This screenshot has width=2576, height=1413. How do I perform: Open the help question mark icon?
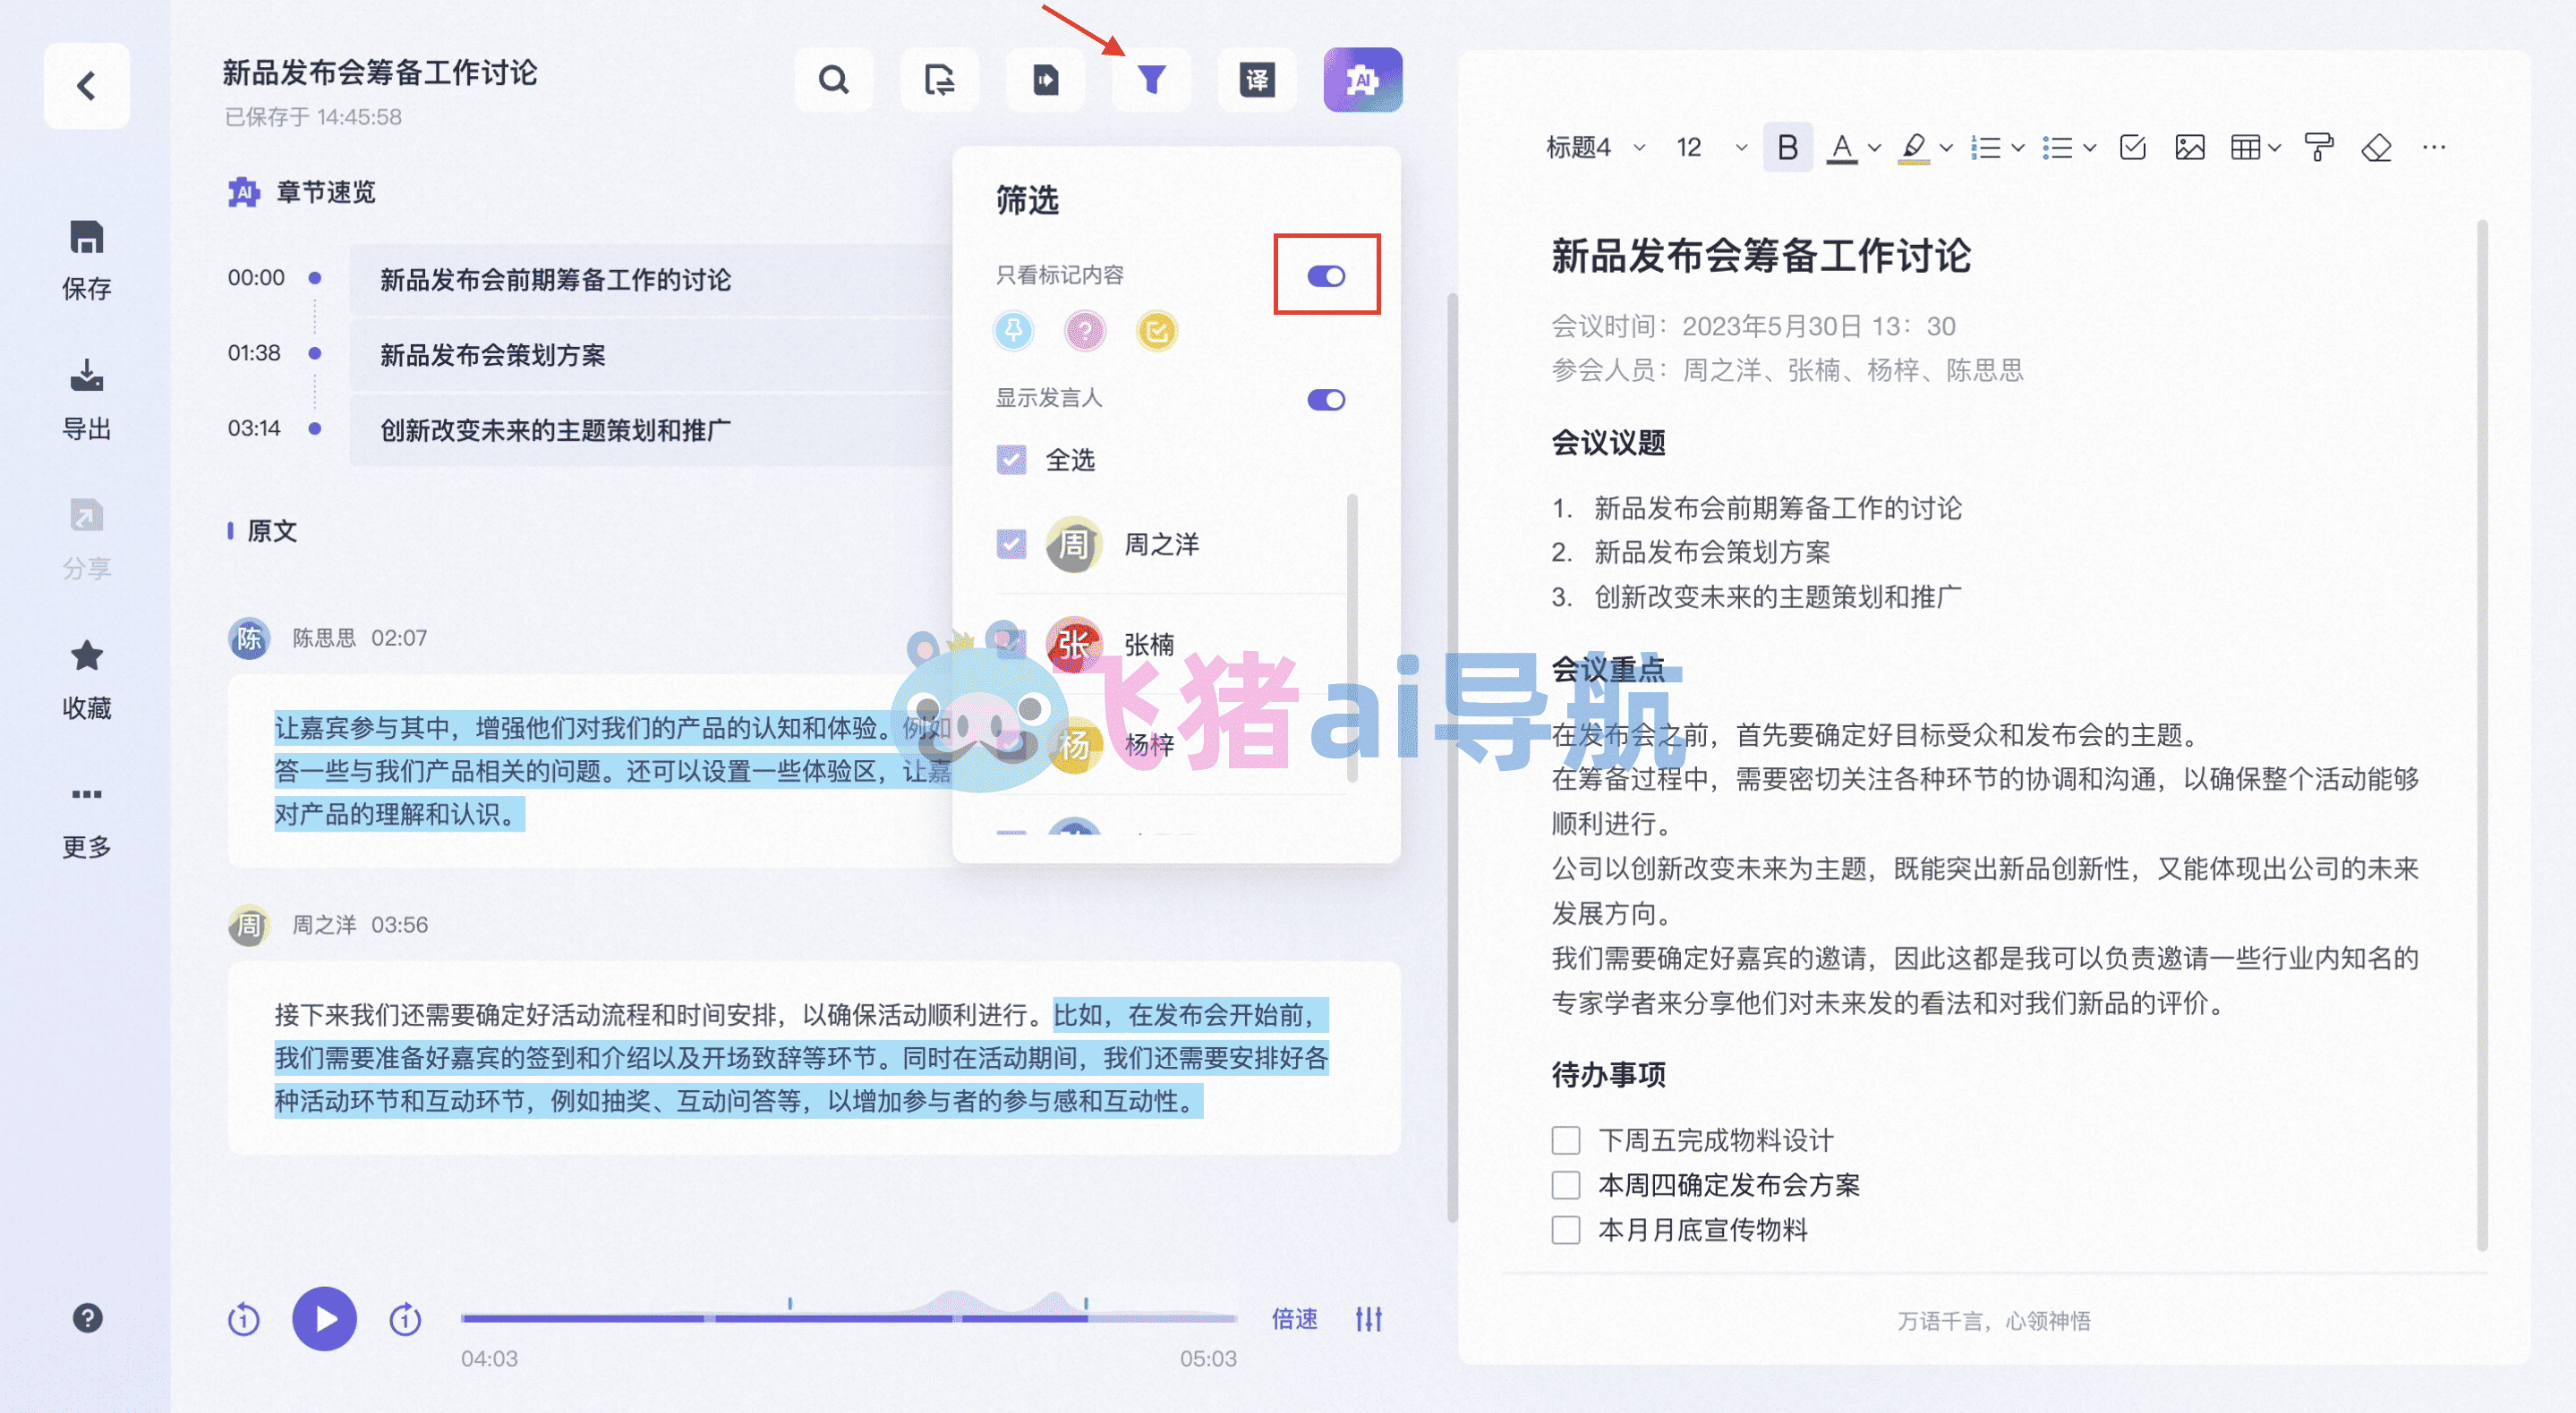click(87, 1318)
